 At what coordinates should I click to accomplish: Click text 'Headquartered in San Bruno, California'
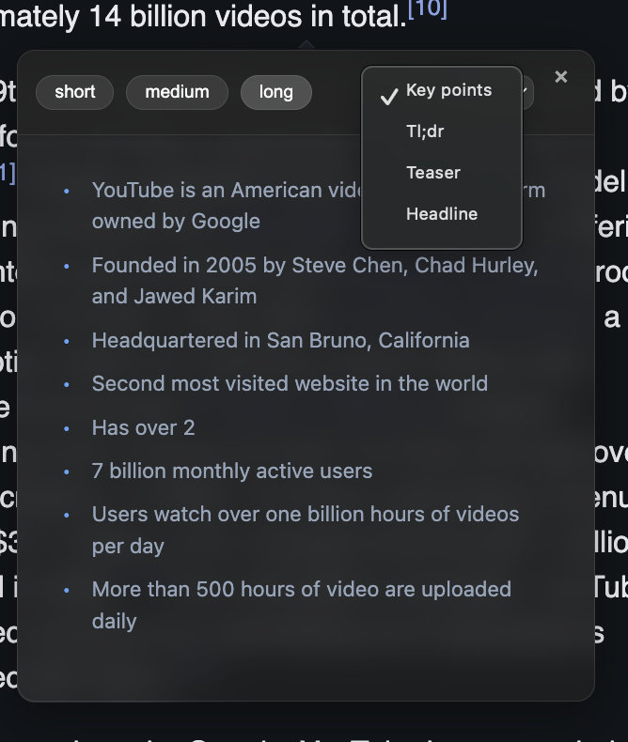coord(281,340)
